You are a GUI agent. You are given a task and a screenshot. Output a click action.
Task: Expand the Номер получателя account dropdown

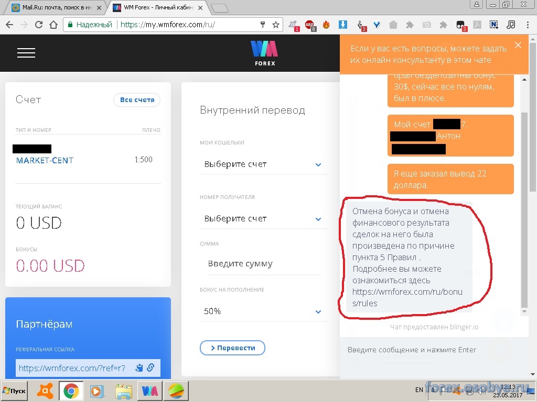264,219
